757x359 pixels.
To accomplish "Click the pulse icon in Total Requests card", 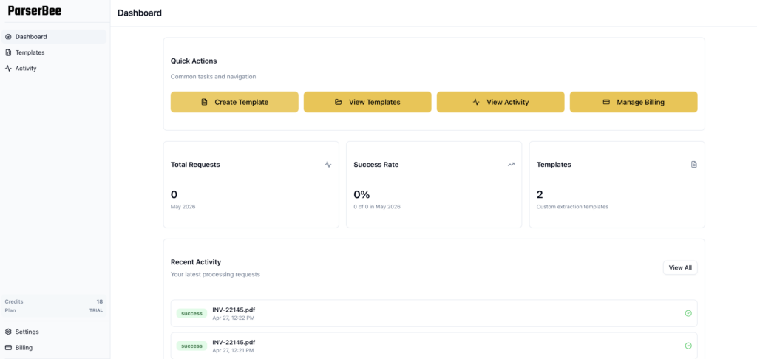I will click(328, 165).
